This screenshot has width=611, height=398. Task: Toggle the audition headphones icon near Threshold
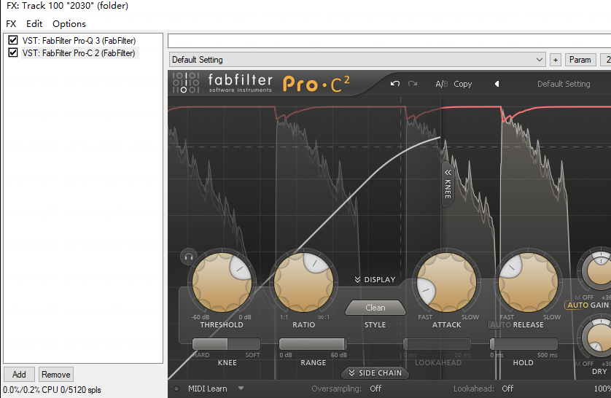click(189, 257)
